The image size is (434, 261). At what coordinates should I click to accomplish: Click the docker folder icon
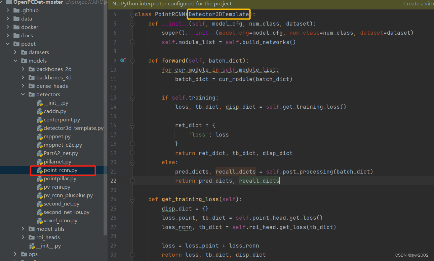point(16,27)
